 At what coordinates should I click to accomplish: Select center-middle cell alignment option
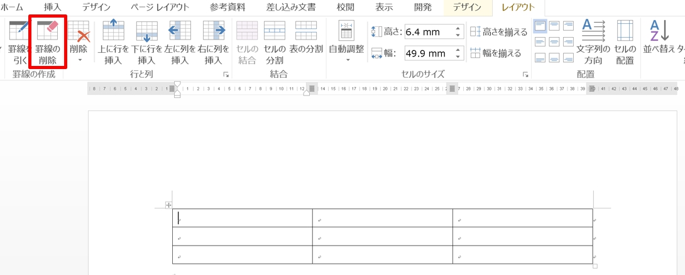pos(554,41)
